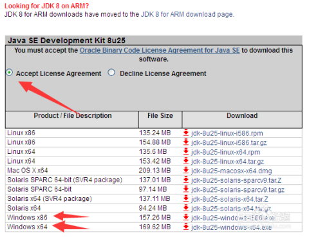
Task: Click download icon beside jdk-8u25-solaris-x64.tar.gz
Action: coord(186,208)
